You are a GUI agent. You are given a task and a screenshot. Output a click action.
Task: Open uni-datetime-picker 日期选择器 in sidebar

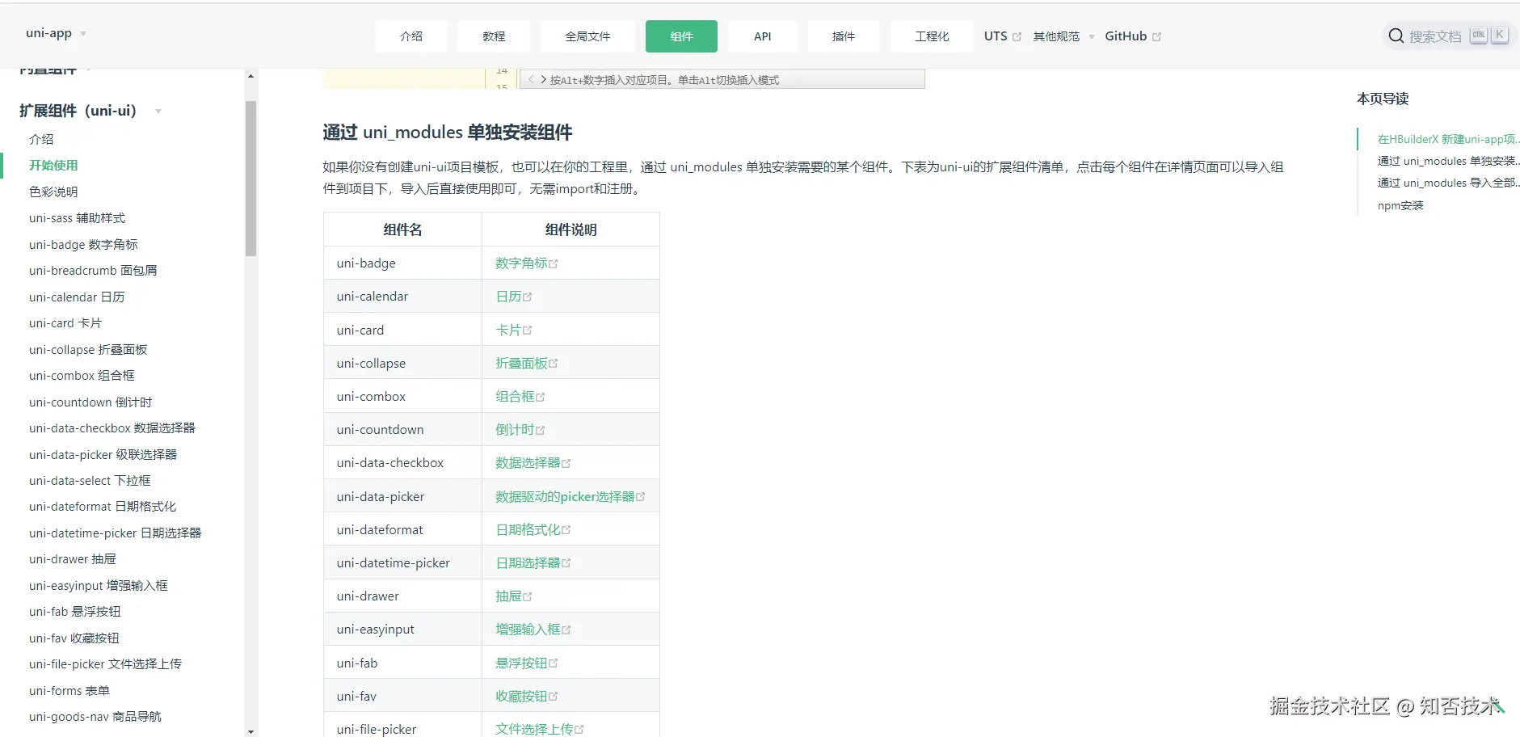(x=115, y=533)
